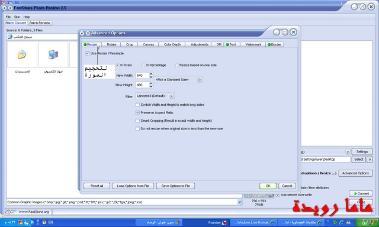Click the desktop icon in source path box
This screenshot has width=379, height=227.
click(9, 37)
